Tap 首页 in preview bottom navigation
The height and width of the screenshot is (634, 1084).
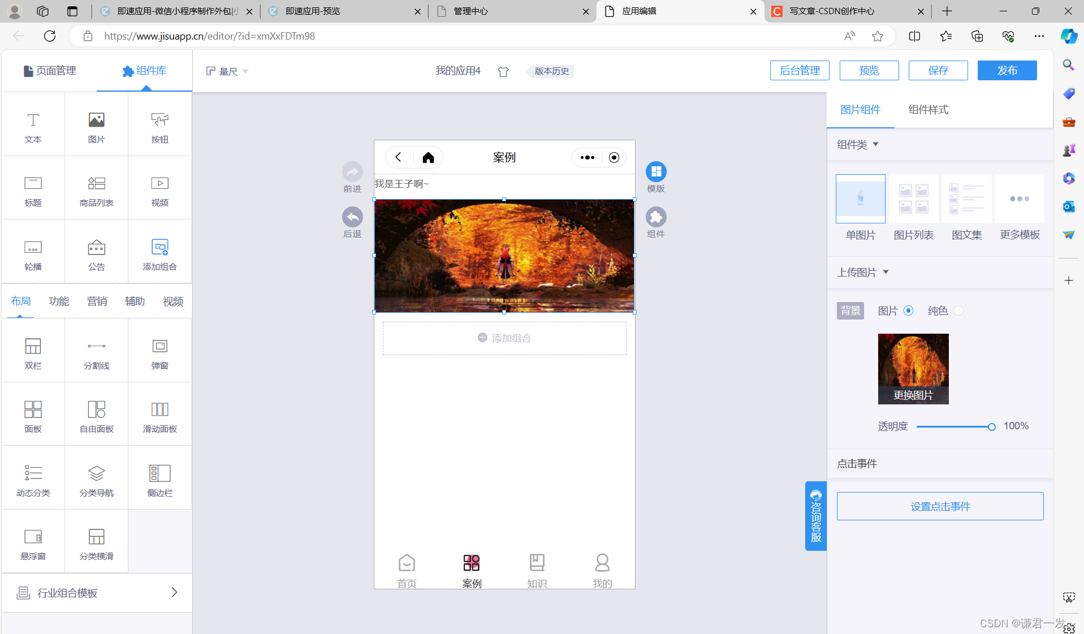(x=407, y=571)
